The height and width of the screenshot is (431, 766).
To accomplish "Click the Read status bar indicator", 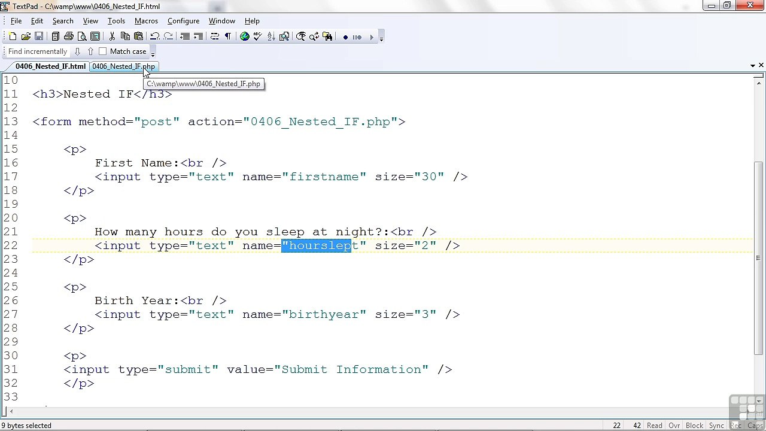I will (x=654, y=426).
